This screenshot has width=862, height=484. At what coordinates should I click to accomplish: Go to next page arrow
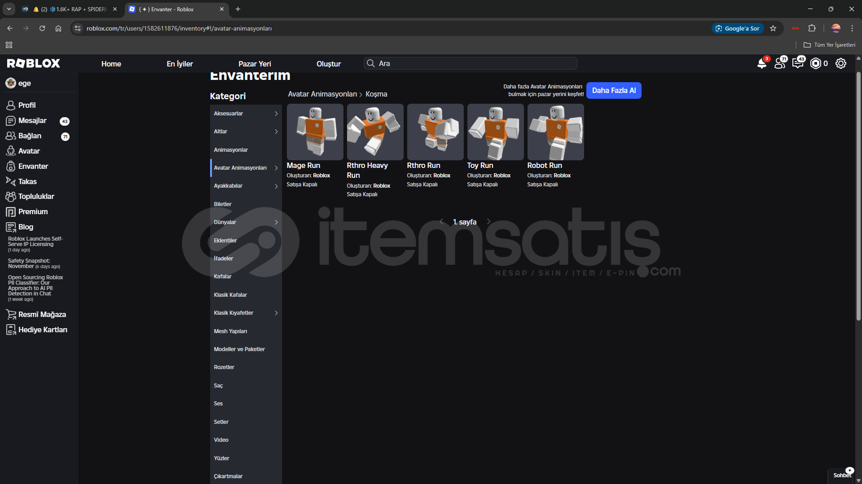[489, 222]
